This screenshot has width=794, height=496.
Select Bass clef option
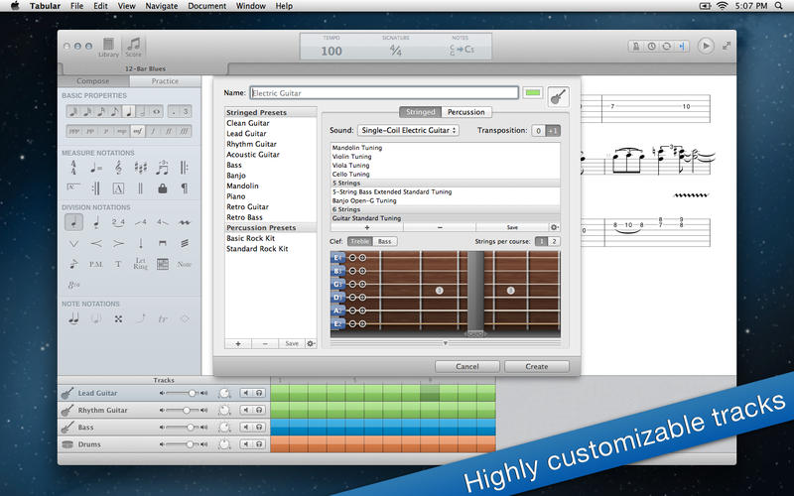click(x=385, y=241)
